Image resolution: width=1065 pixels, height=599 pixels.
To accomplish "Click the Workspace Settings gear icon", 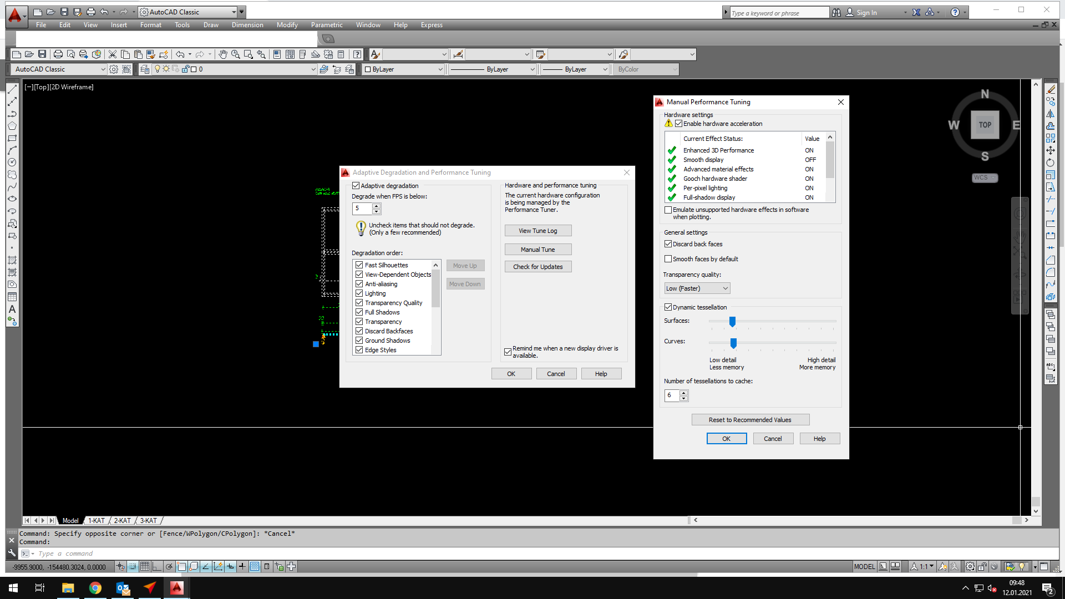I will click(x=114, y=69).
